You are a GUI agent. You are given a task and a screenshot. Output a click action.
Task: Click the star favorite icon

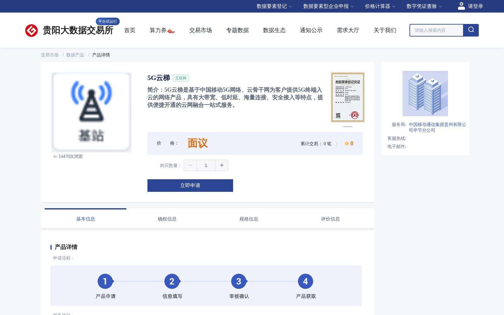pos(346,143)
